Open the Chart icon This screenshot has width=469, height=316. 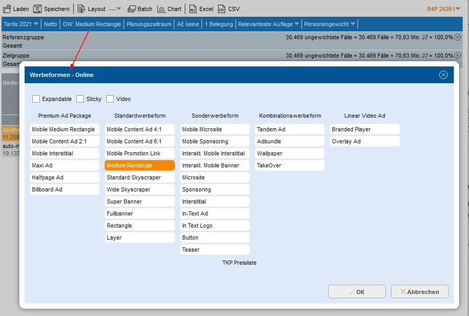pyautogui.click(x=161, y=9)
